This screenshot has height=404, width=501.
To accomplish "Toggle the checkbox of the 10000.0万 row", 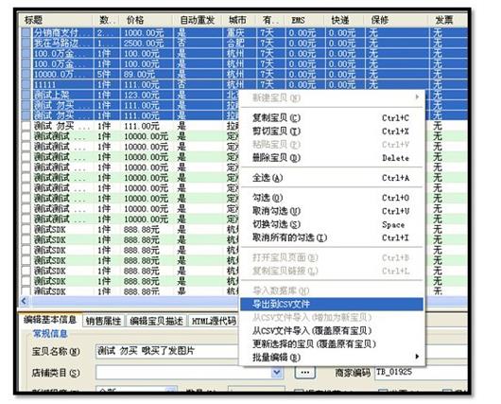I will [26, 74].
